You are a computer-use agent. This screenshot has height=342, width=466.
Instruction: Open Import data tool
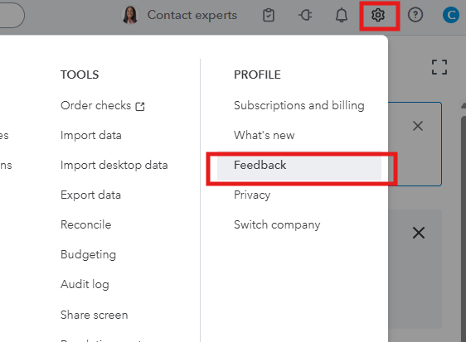coord(91,135)
